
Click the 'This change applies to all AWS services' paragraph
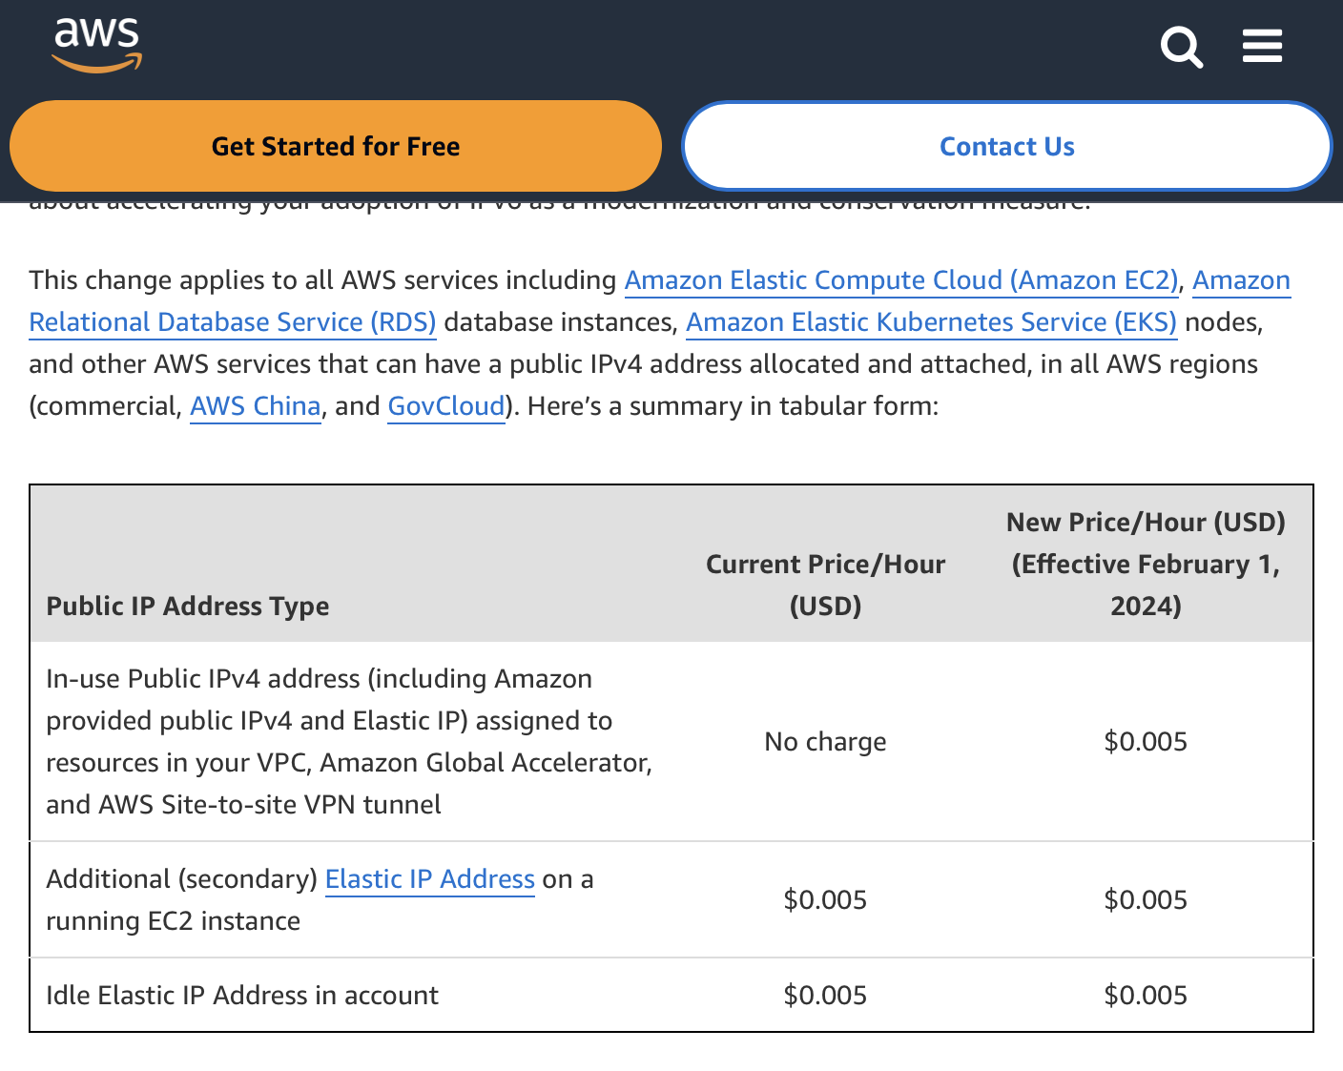tap(660, 343)
